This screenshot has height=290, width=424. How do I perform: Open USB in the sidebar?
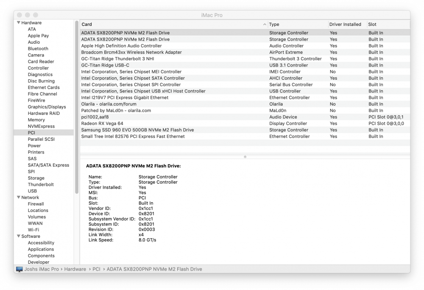pos(32,191)
